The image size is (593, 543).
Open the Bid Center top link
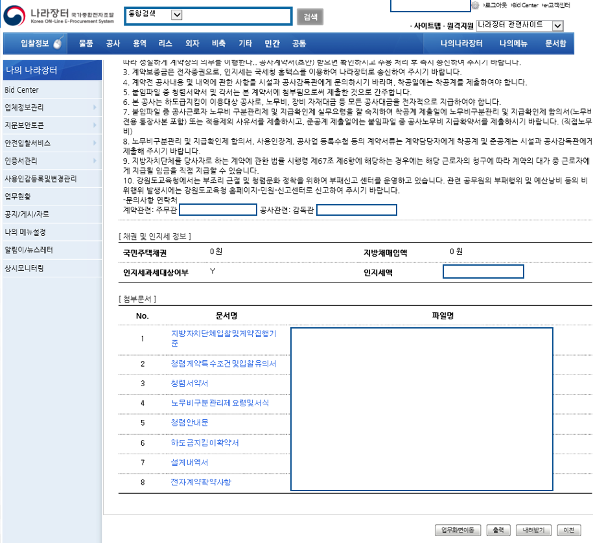(524, 5)
